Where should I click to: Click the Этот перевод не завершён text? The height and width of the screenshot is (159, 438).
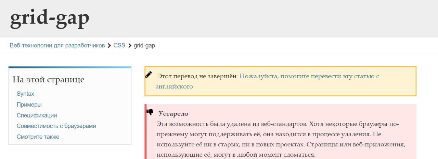(x=197, y=76)
